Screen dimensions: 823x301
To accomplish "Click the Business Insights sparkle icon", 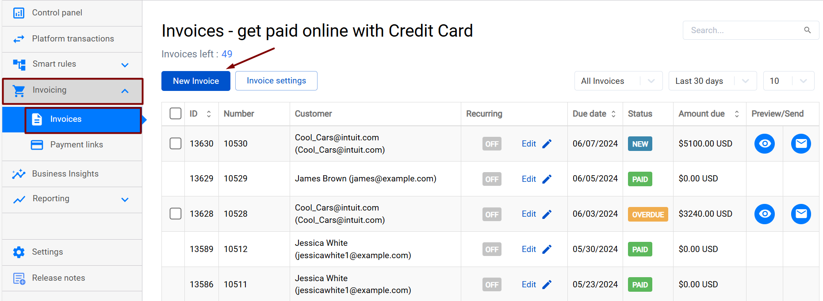I will (x=19, y=174).
